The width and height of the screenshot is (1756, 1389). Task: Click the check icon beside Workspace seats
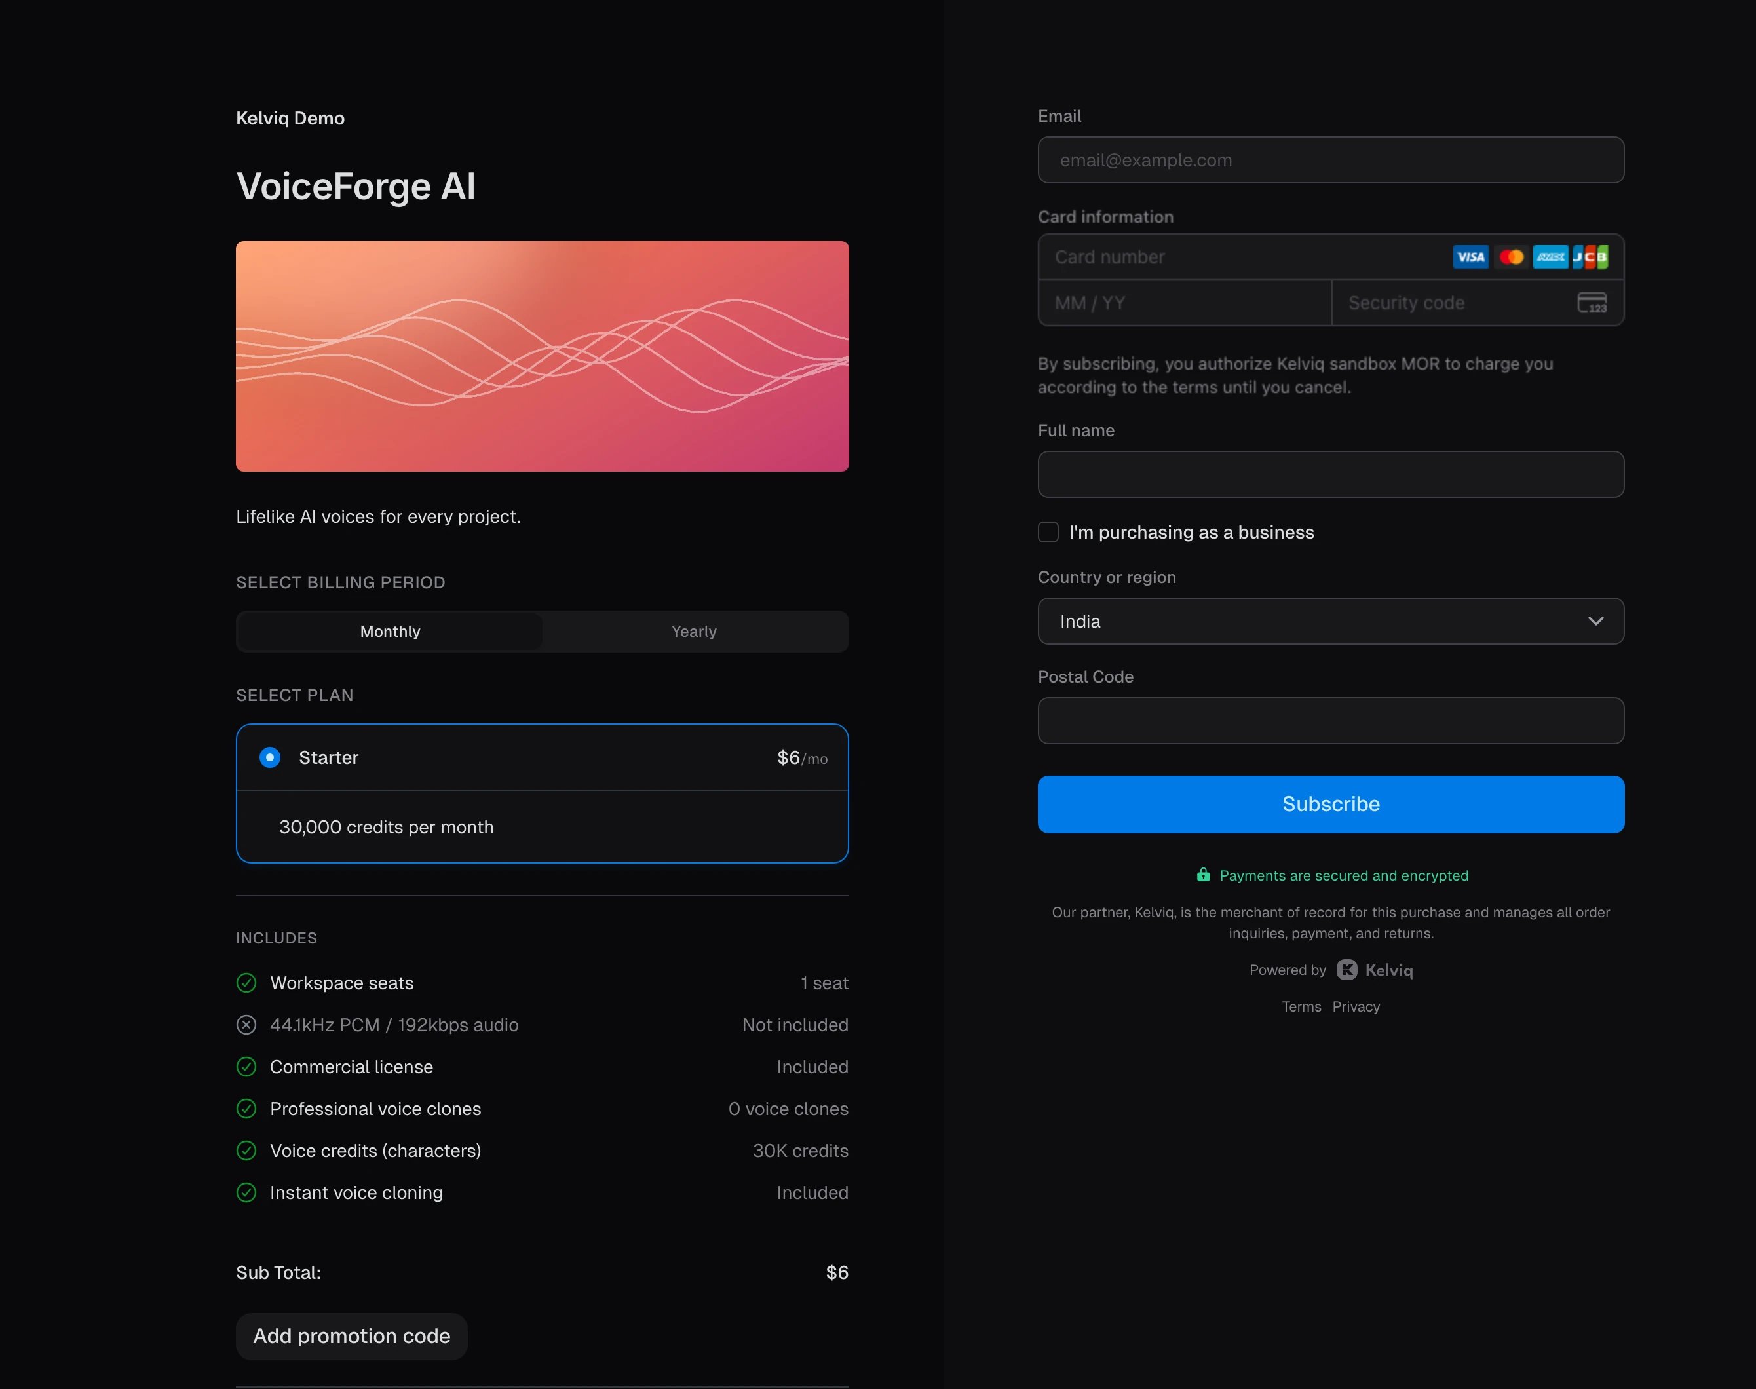pyautogui.click(x=246, y=982)
